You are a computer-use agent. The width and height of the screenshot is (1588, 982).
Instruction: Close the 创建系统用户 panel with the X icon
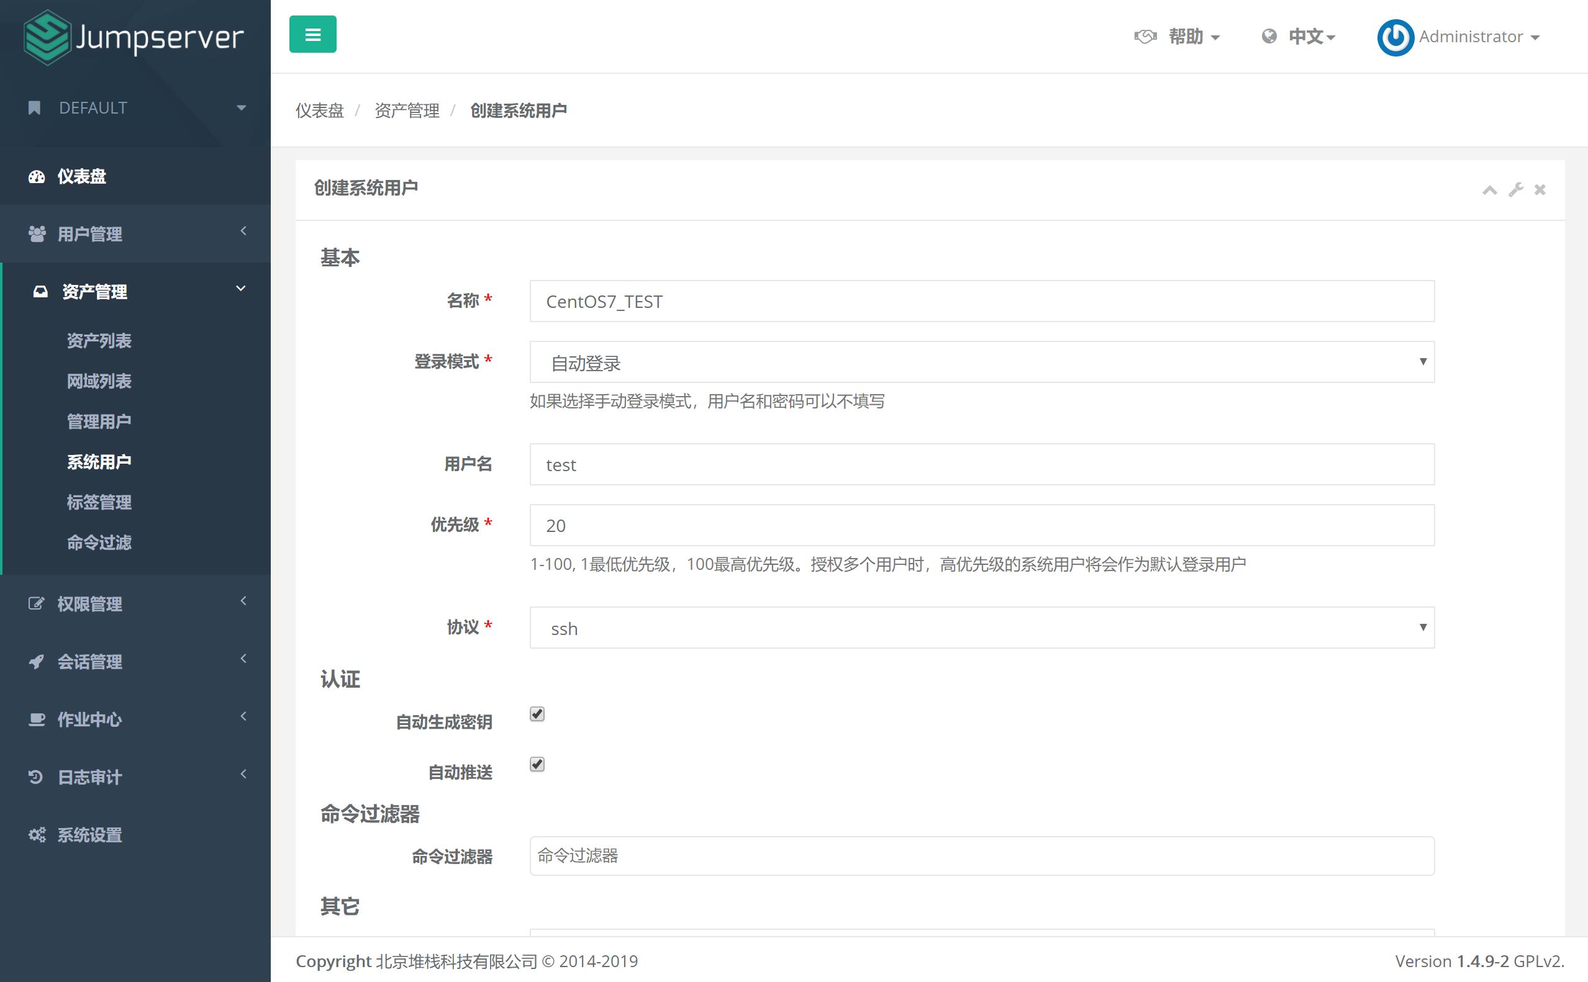coord(1540,190)
